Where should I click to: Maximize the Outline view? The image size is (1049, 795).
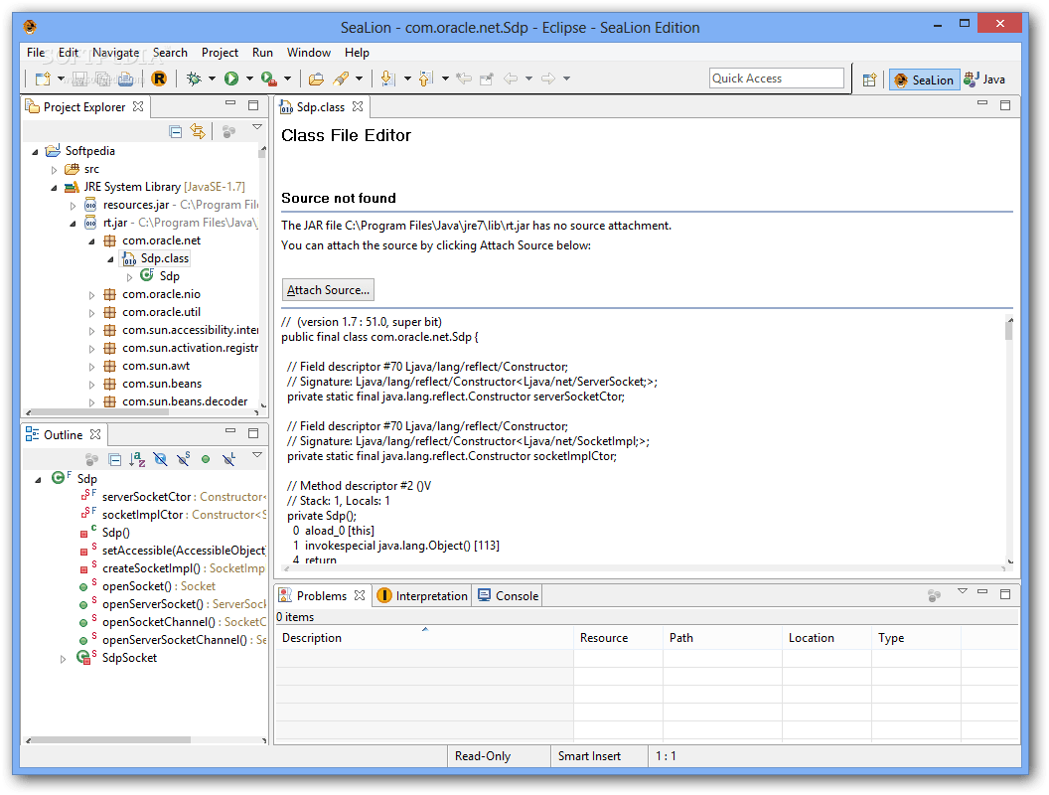coord(253,433)
